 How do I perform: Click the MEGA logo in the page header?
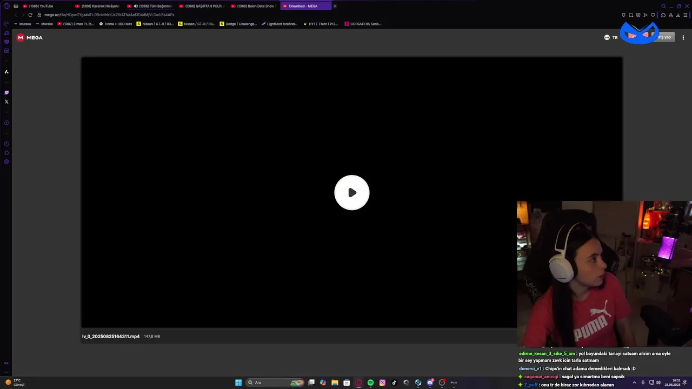30,37
